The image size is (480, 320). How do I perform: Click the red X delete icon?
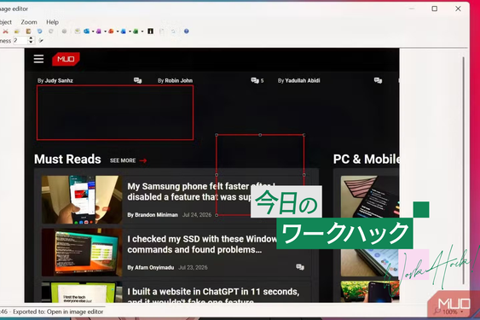(x=5, y=32)
